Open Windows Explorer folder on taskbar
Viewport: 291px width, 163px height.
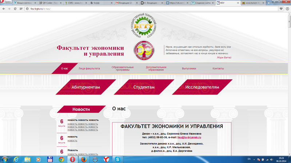pyautogui.click(x=27, y=159)
